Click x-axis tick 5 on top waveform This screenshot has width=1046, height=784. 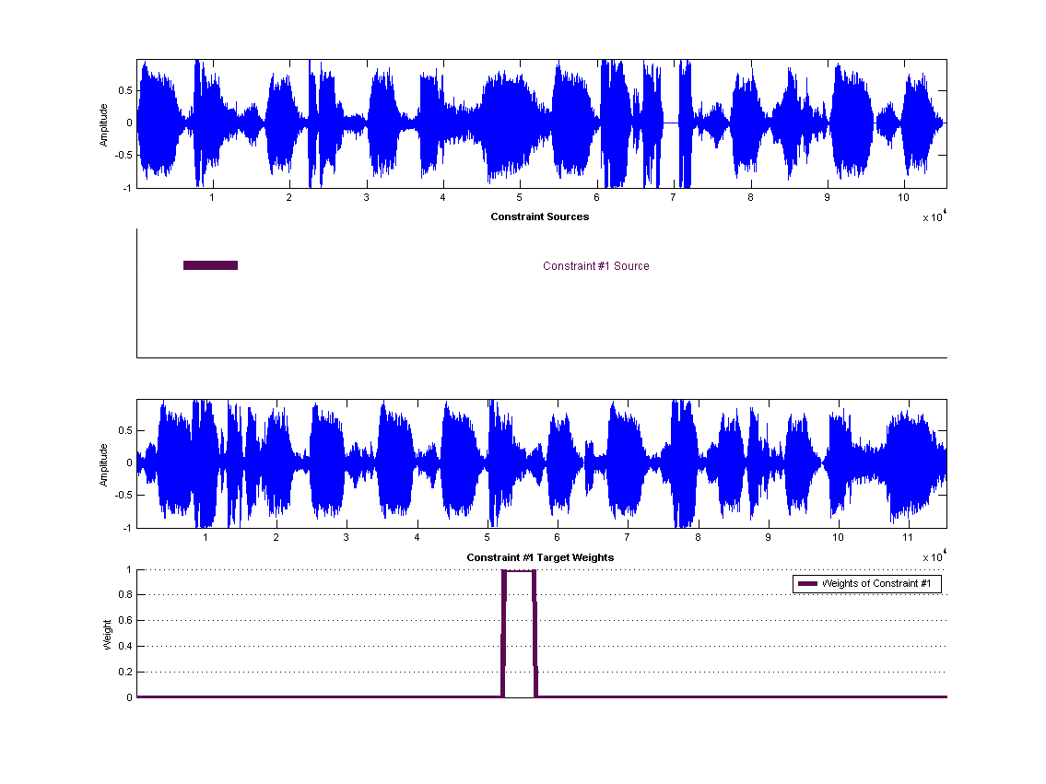click(x=520, y=197)
